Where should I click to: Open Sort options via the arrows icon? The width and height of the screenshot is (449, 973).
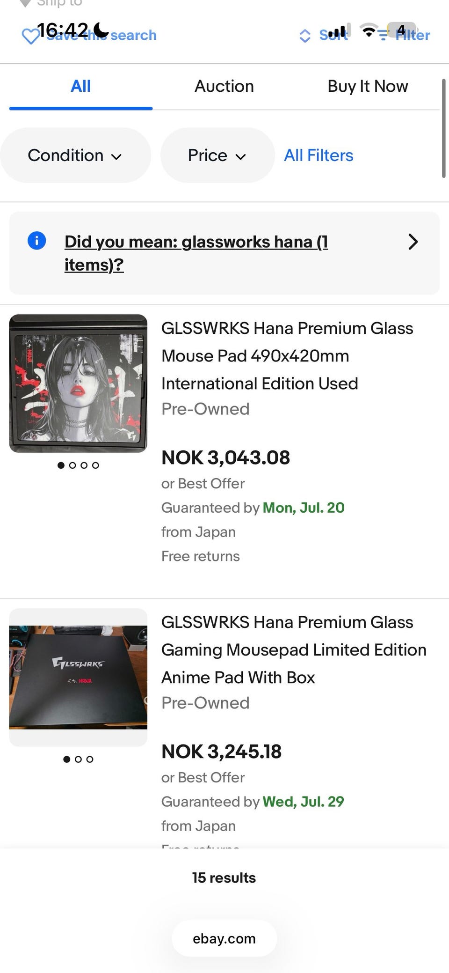pos(305,36)
